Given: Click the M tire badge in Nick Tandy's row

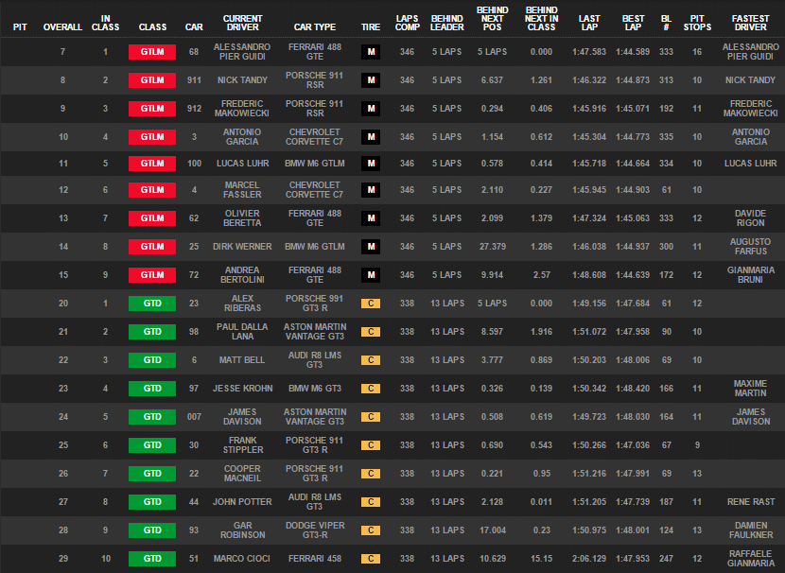Looking at the screenshot, I should 371,80.
